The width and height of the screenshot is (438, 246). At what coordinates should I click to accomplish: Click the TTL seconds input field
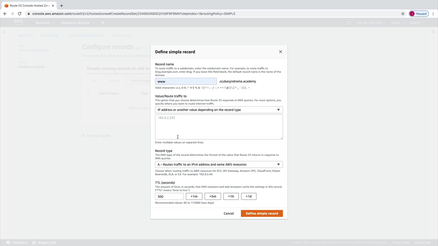point(169,196)
